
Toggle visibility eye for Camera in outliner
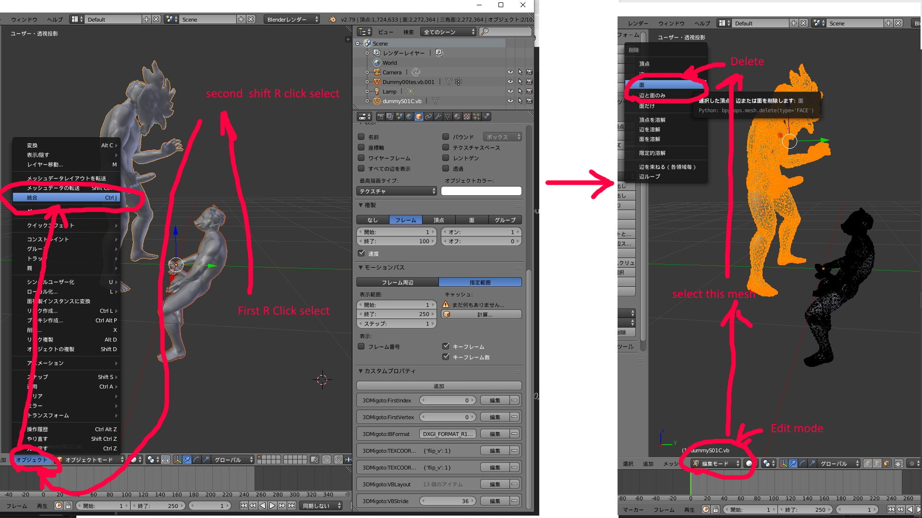coord(510,72)
